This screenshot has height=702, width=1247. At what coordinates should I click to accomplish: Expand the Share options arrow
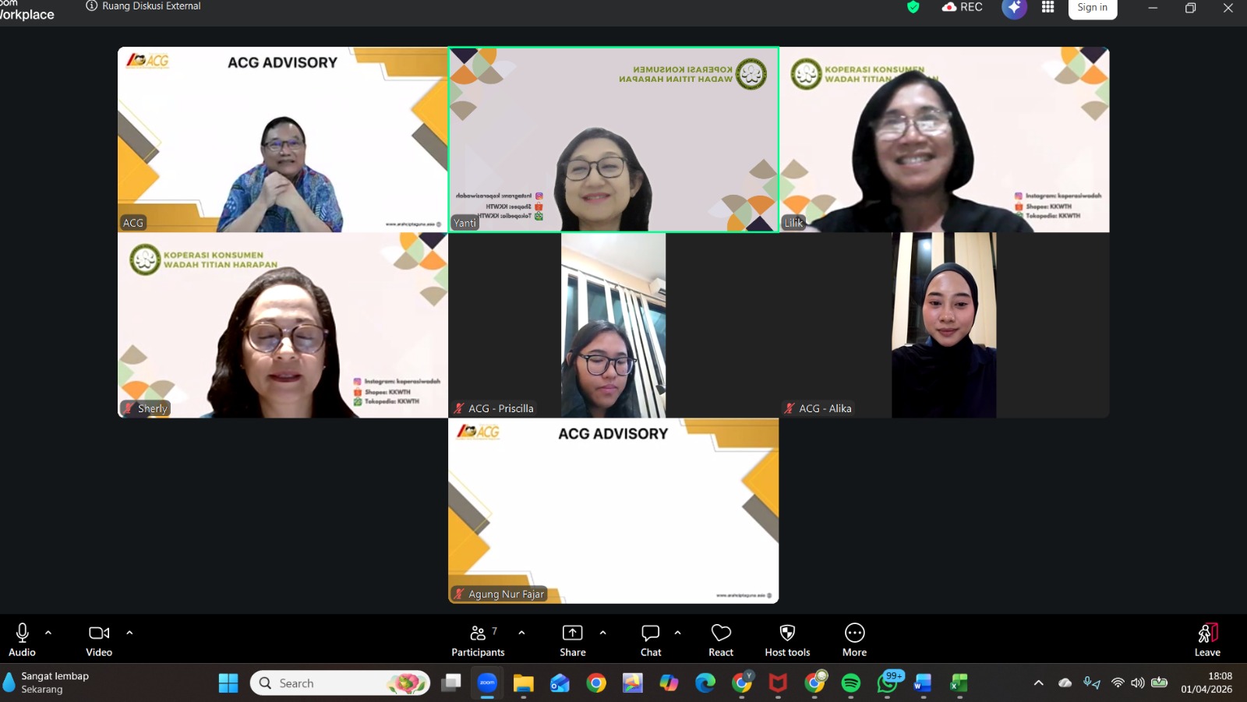[x=602, y=633]
